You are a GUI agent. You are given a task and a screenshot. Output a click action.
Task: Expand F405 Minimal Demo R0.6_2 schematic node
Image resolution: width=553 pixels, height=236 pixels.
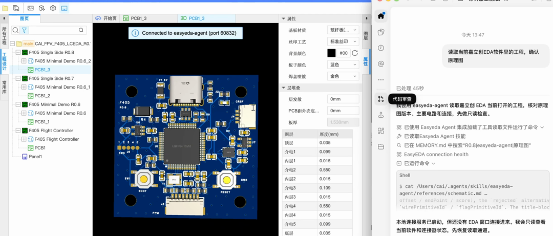click(x=24, y=61)
